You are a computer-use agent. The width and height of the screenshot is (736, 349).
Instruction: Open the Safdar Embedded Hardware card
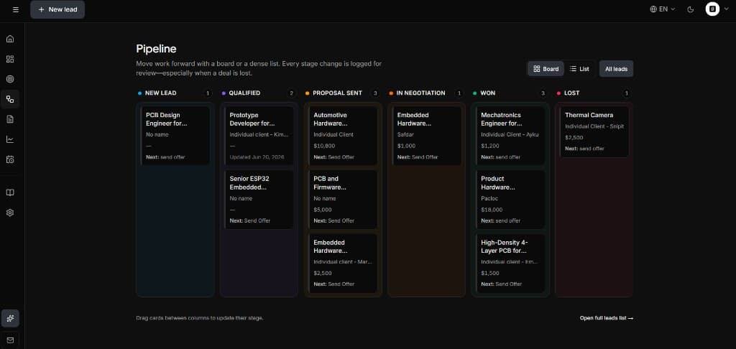coord(426,136)
